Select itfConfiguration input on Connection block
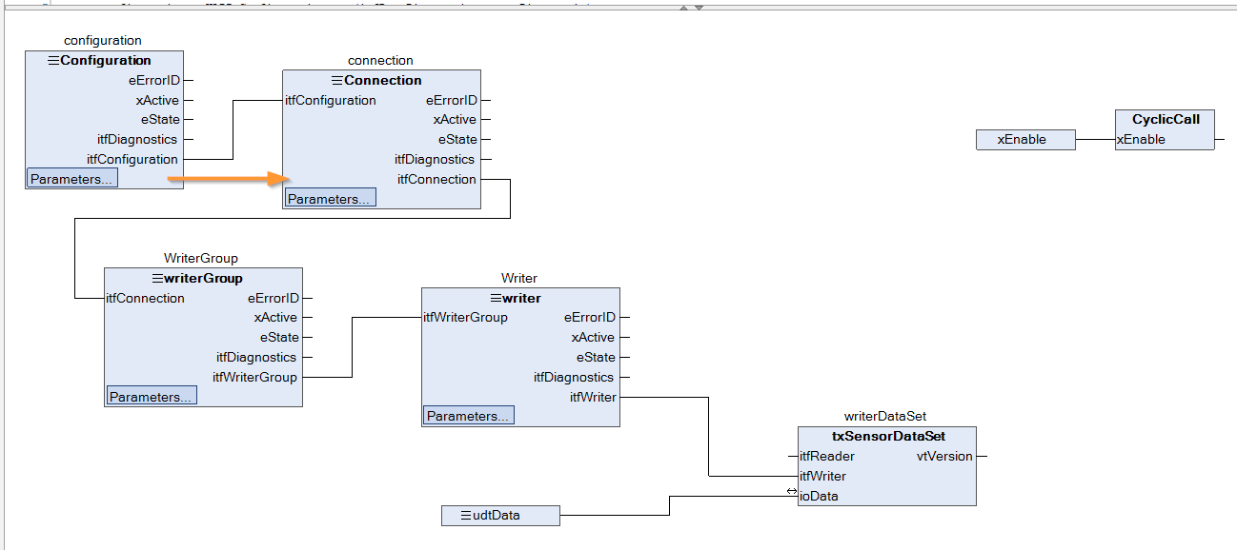Image resolution: width=1237 pixels, height=550 pixels. (x=331, y=100)
